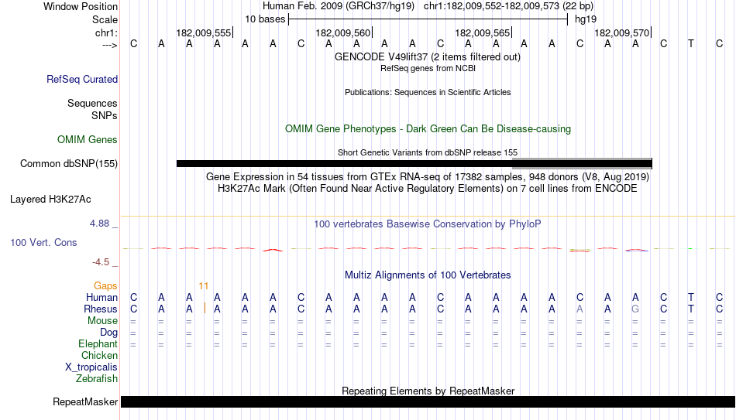Click the RefSeq genes from NCBI title
The image size is (736, 420).
(428, 68)
